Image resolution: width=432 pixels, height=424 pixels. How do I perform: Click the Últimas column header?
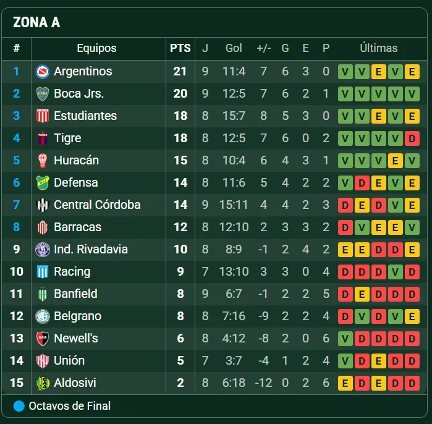[x=379, y=48]
